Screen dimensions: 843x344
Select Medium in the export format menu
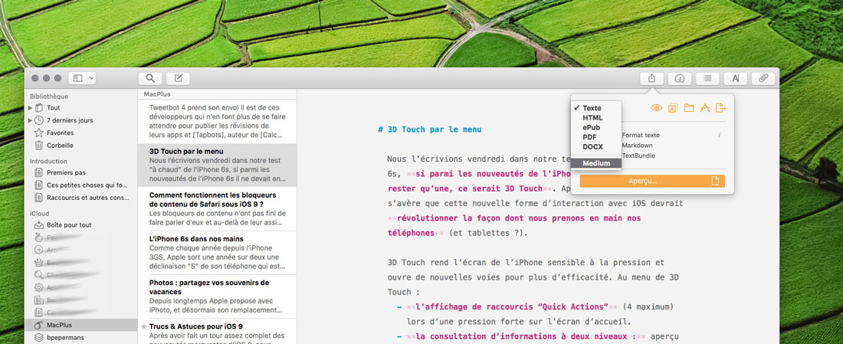(x=596, y=163)
